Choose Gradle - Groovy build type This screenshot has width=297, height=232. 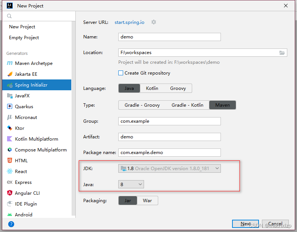(x=142, y=105)
